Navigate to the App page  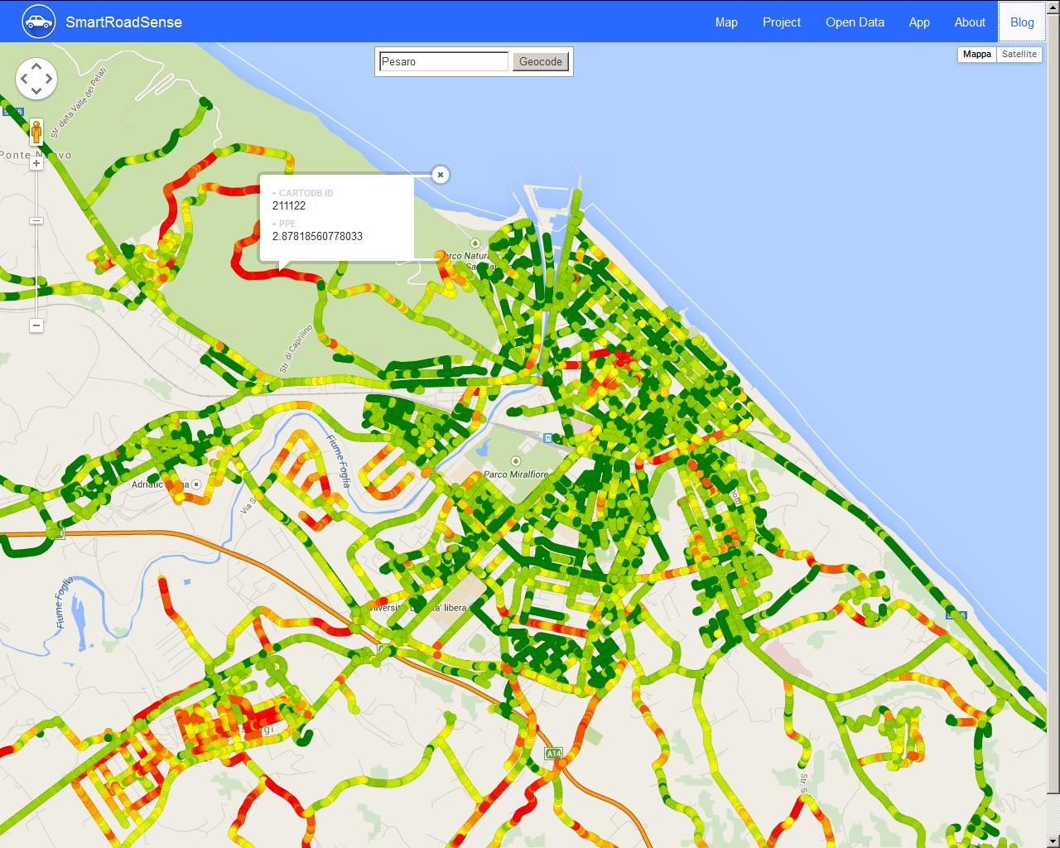pyautogui.click(x=919, y=22)
